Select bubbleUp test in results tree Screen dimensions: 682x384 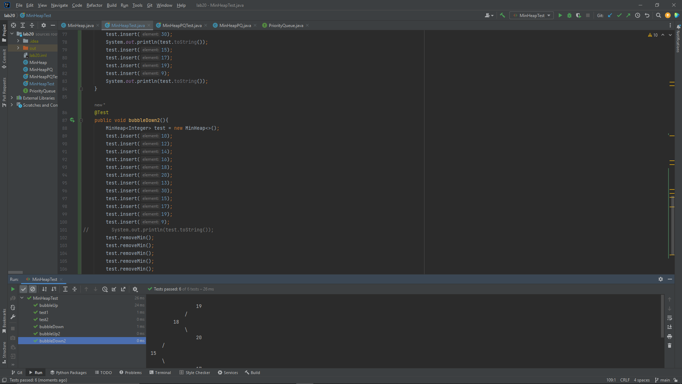coord(49,305)
